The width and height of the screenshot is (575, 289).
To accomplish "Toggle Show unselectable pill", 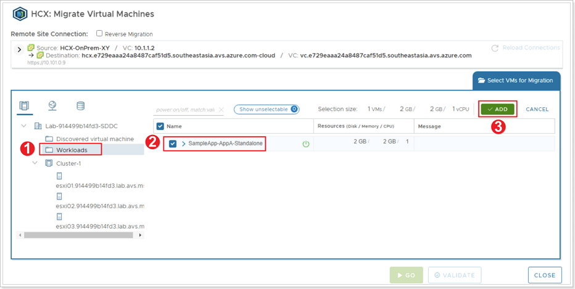I will coord(267,109).
